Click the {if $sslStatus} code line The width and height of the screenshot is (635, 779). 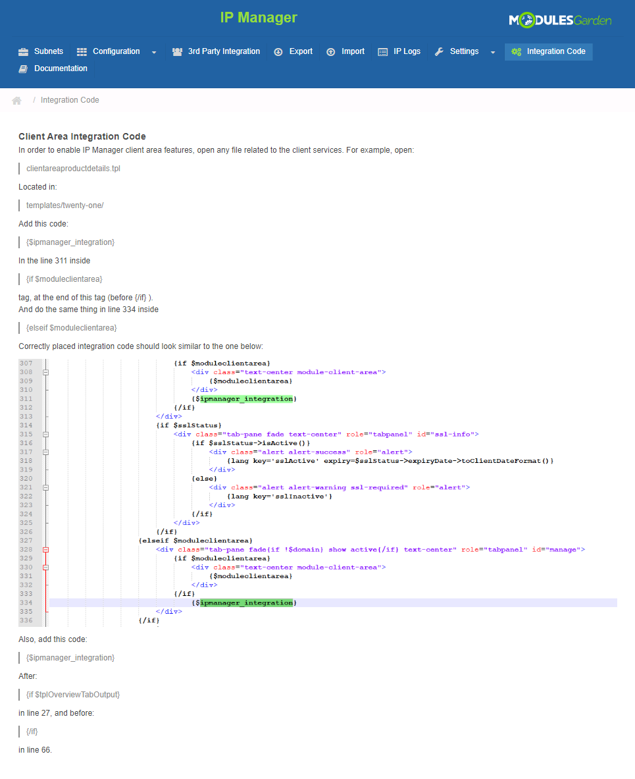click(189, 425)
